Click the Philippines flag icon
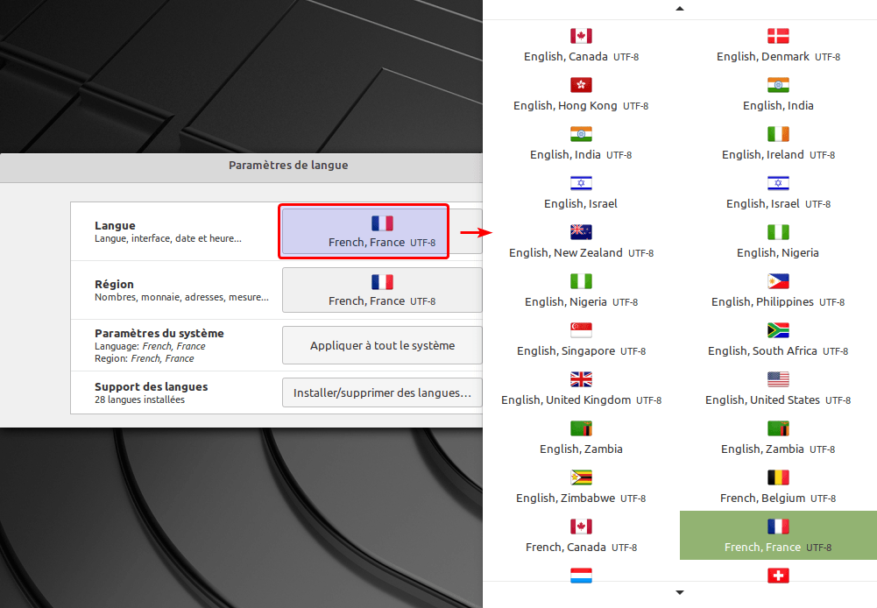This screenshot has width=877, height=608. [x=778, y=281]
